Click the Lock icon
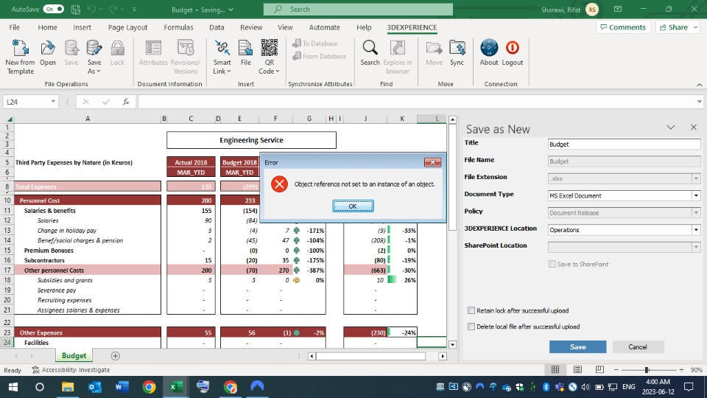Viewport: 707px width, 398px height. 117,48
